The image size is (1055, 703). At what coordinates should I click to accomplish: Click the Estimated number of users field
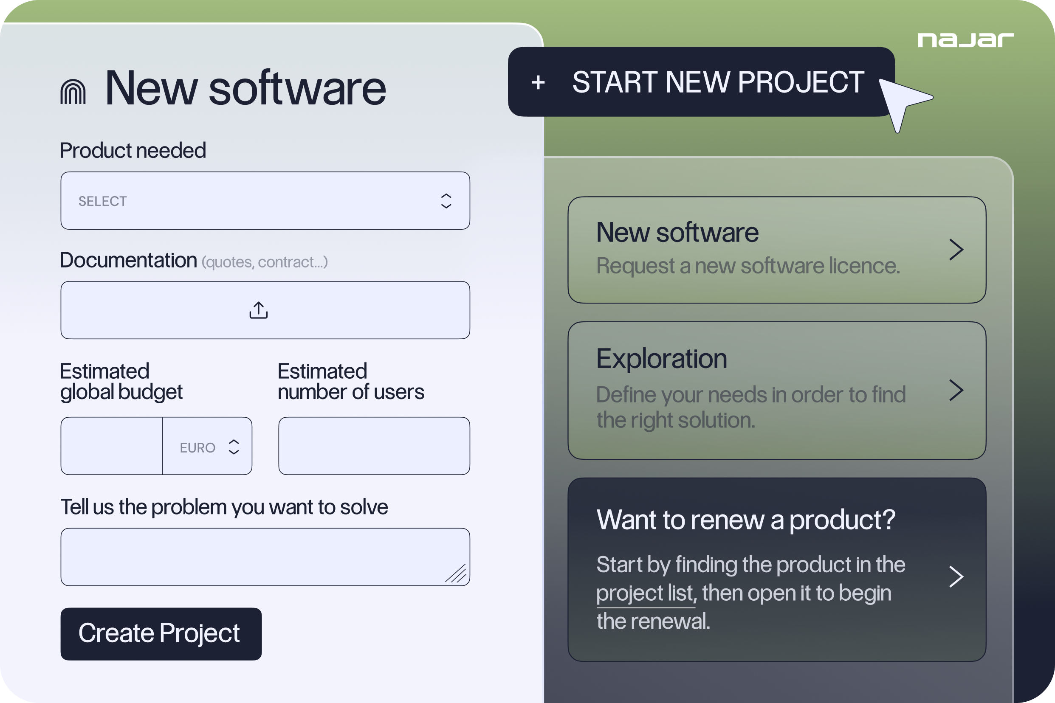pos(374,446)
